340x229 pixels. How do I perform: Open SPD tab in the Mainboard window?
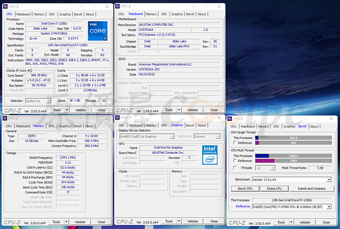tap(164, 14)
